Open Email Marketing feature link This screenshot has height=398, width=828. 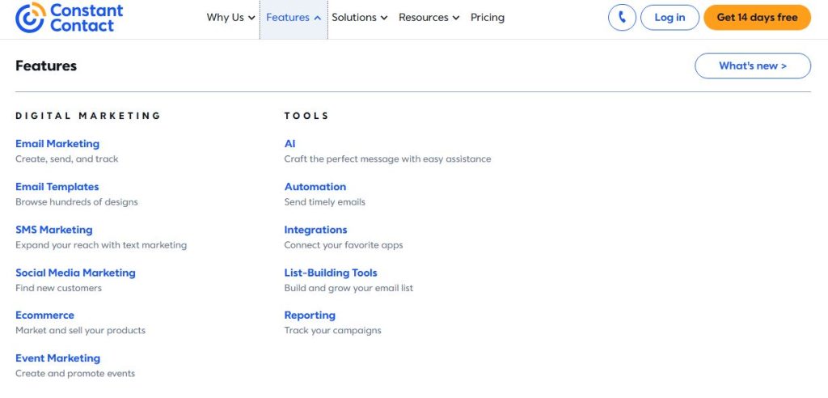57,144
